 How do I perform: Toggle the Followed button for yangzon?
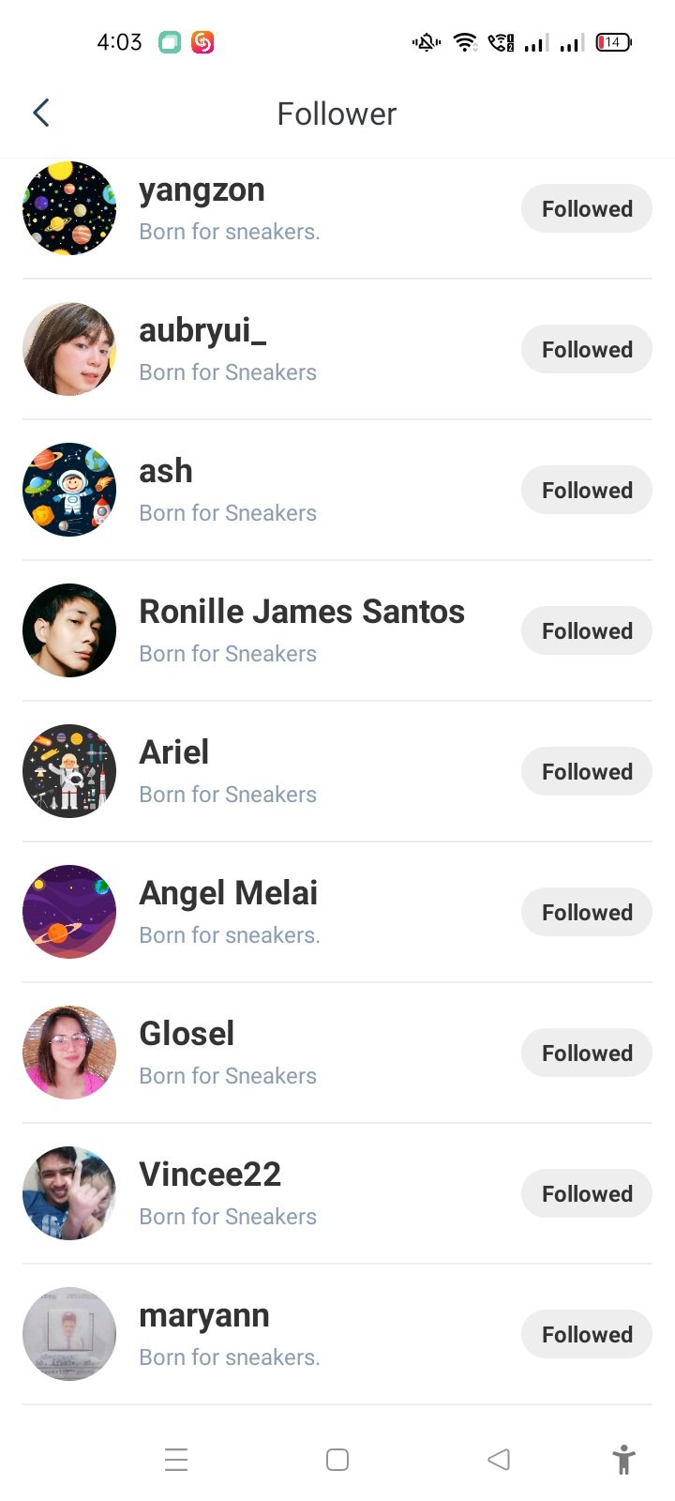pos(587,208)
